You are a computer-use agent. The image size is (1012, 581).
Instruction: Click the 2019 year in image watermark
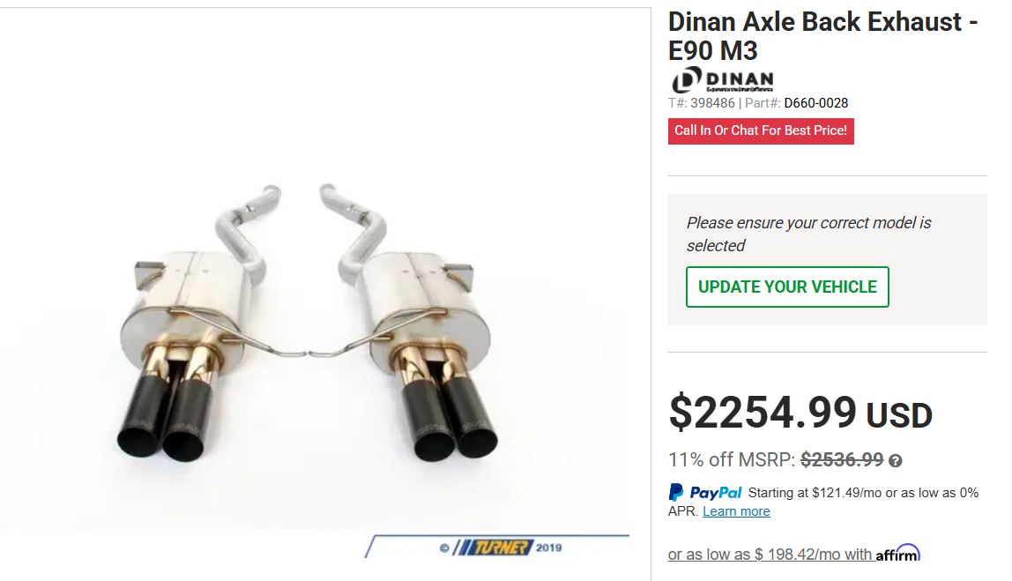point(548,547)
